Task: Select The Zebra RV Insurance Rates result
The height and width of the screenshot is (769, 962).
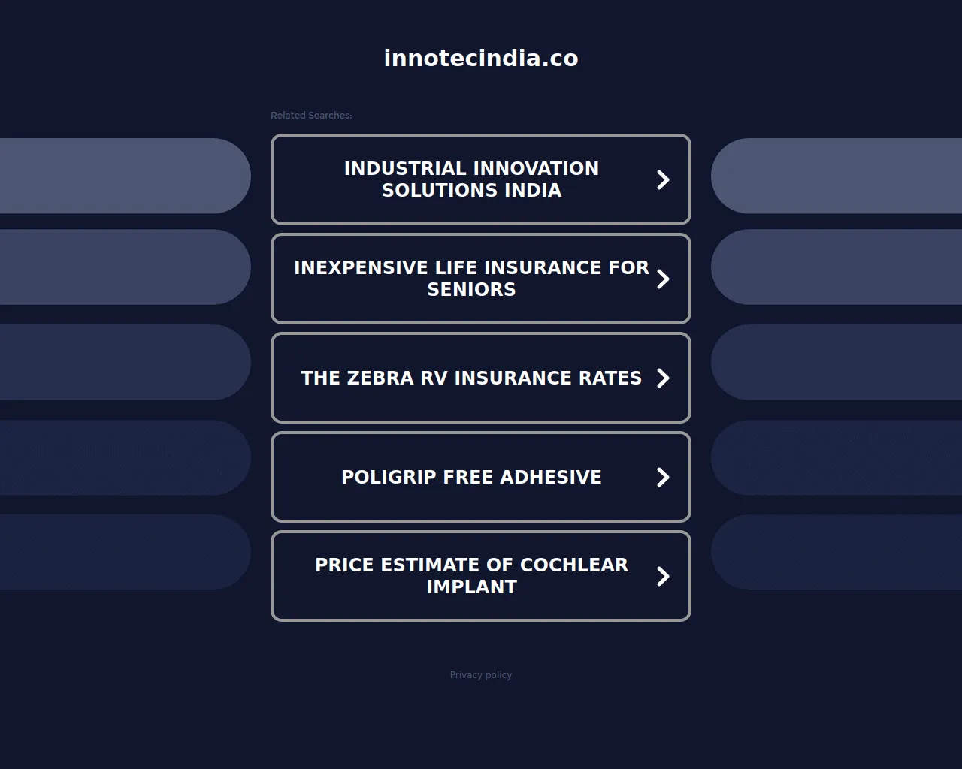Action: click(471, 378)
